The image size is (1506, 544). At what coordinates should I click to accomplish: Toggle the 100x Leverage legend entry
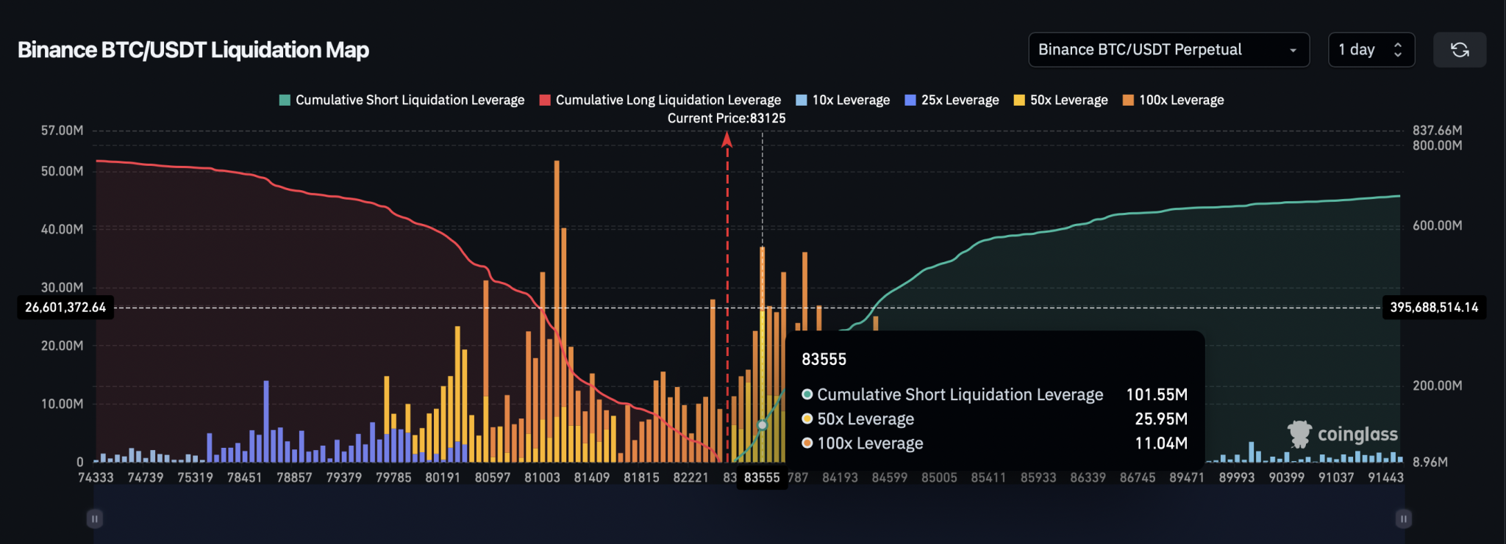1173,100
